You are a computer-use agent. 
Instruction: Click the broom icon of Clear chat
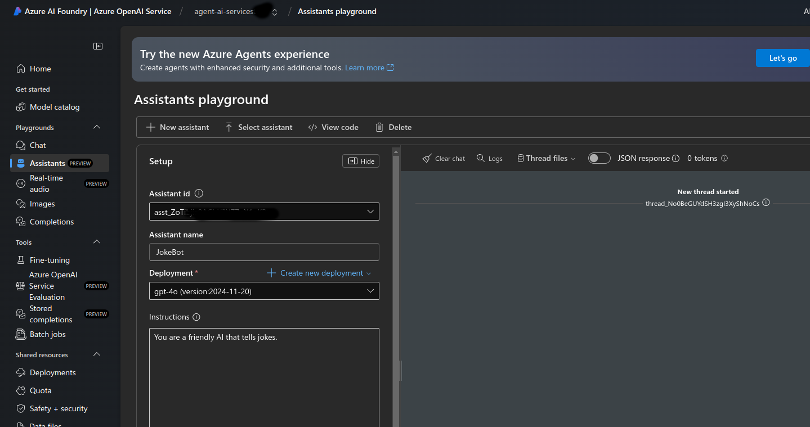click(x=427, y=158)
